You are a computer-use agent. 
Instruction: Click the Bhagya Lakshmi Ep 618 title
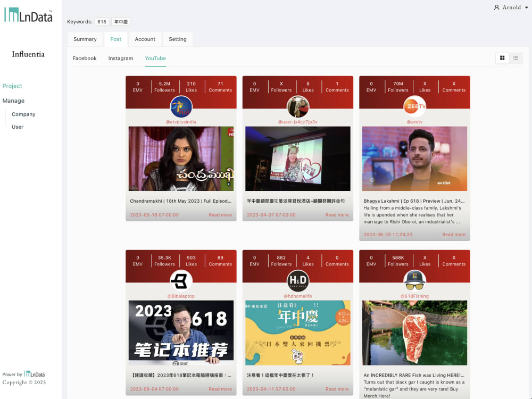(414, 201)
